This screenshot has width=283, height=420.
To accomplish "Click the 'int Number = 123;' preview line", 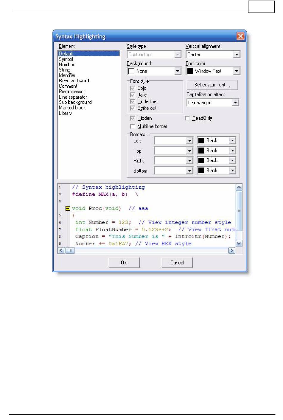I will tap(103, 222).
